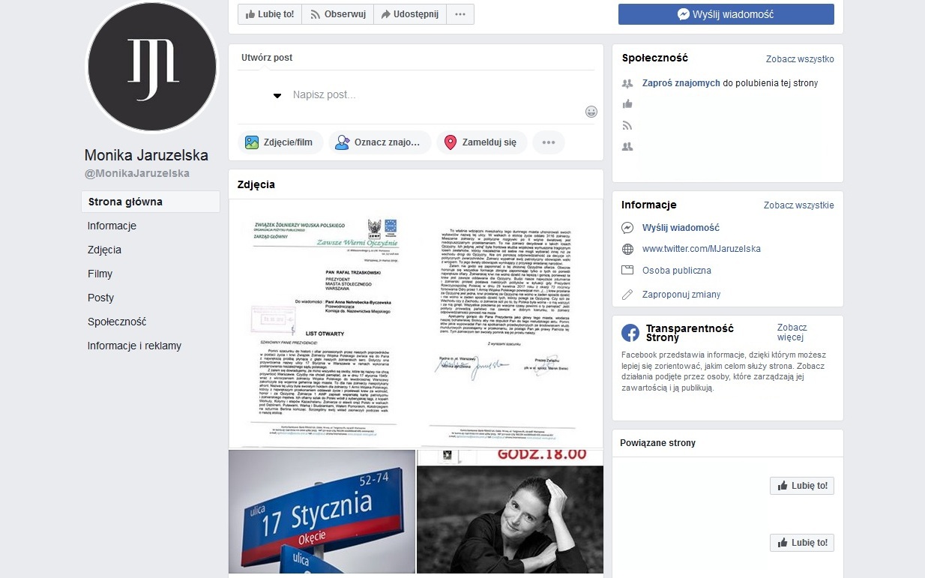The height and width of the screenshot is (578, 925).
Task: Open the ellipsis menu next to Udostępnij
Action: point(460,14)
